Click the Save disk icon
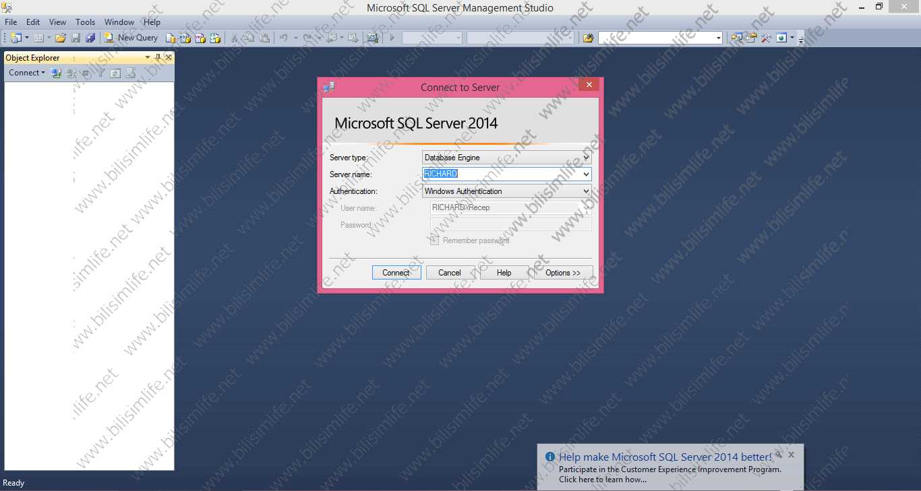Screen dimensions: 921x491 (x=76, y=38)
